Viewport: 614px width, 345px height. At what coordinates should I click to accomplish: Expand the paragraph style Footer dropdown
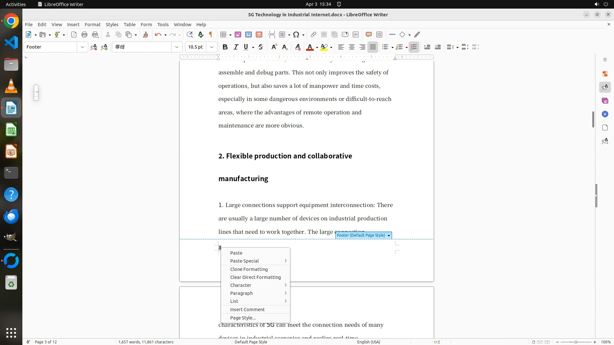pos(83,47)
